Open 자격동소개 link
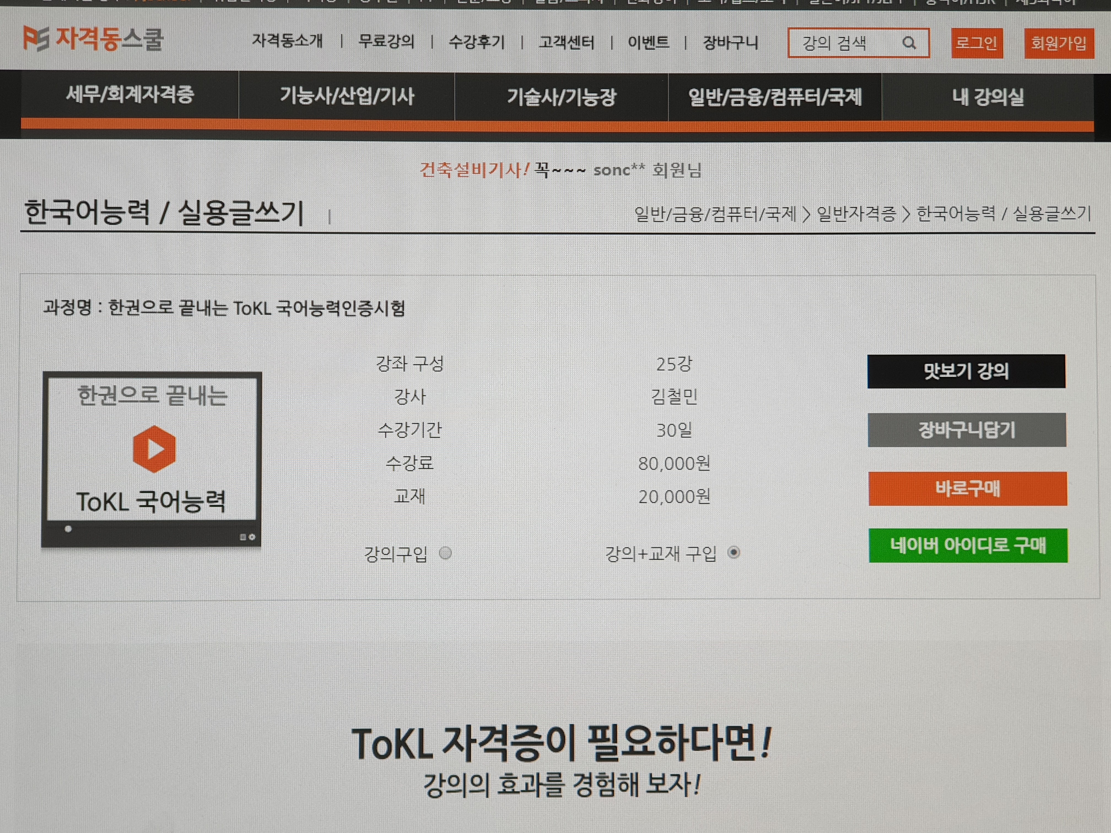The image size is (1111, 833). click(287, 40)
